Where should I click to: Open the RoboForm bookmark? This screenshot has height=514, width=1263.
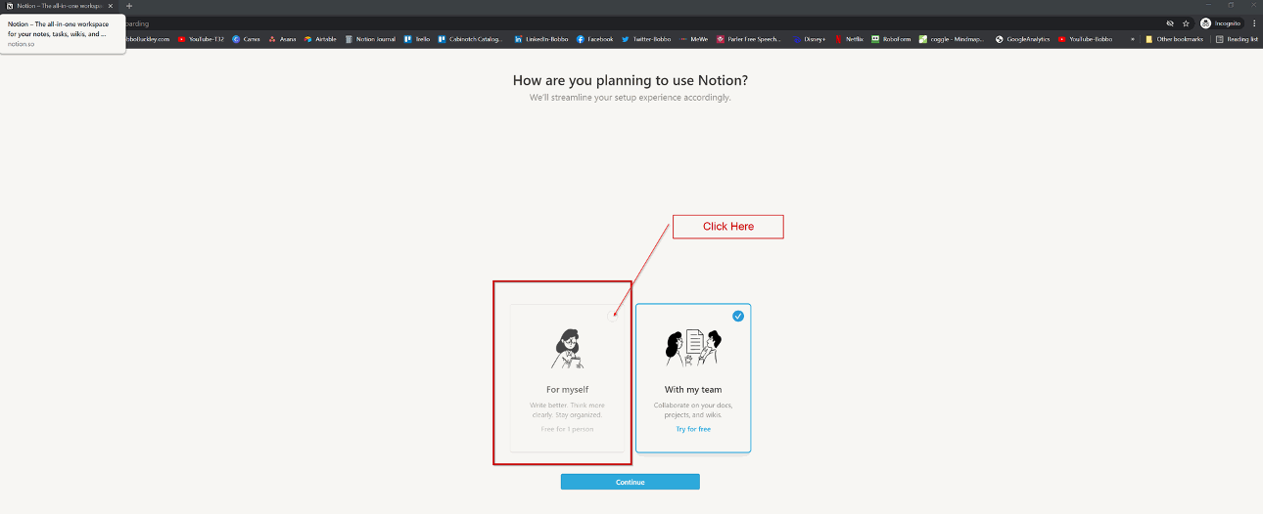(890, 39)
